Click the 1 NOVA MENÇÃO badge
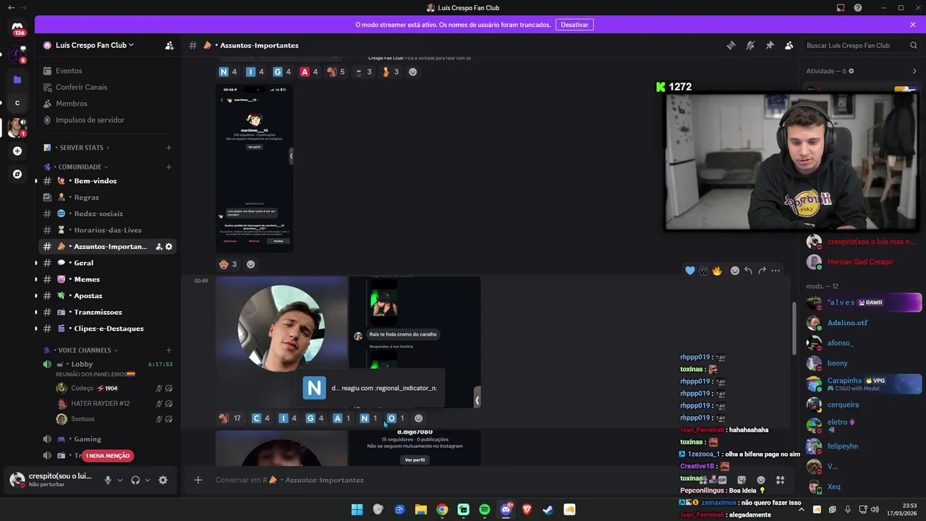 point(108,456)
